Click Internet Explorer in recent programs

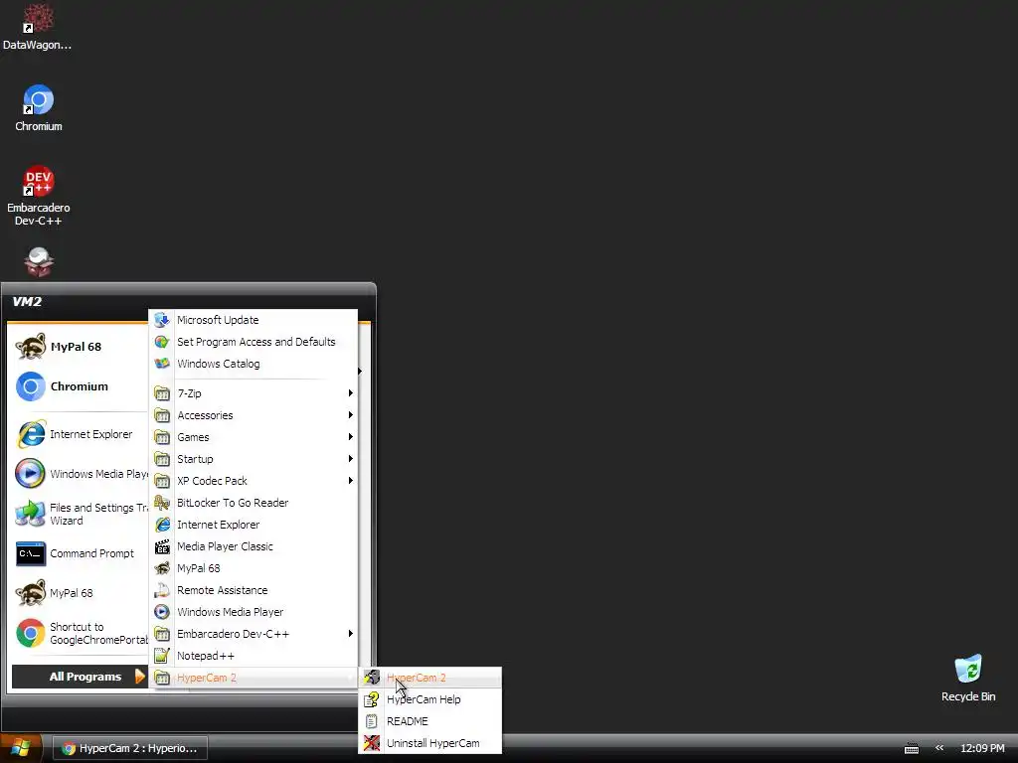78,434
